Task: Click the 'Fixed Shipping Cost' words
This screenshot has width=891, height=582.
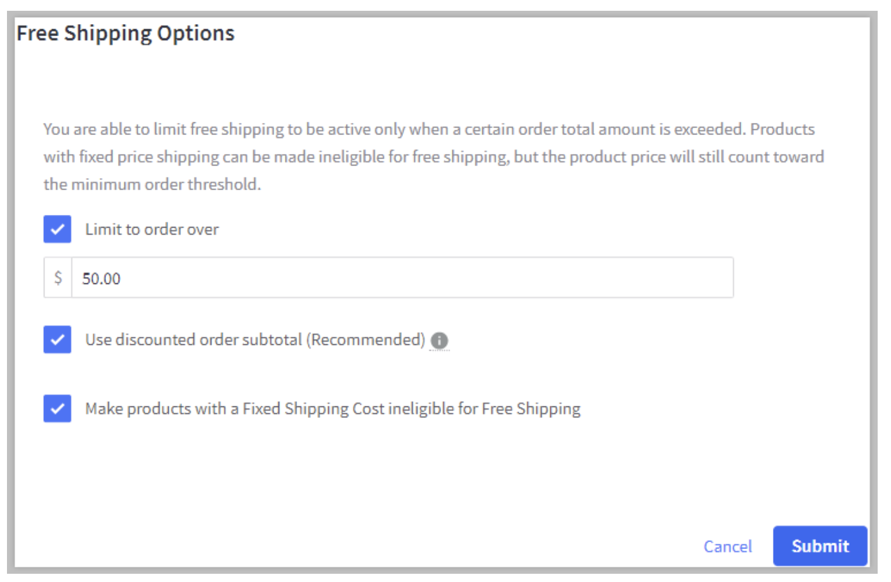Action: pyautogui.click(x=313, y=409)
